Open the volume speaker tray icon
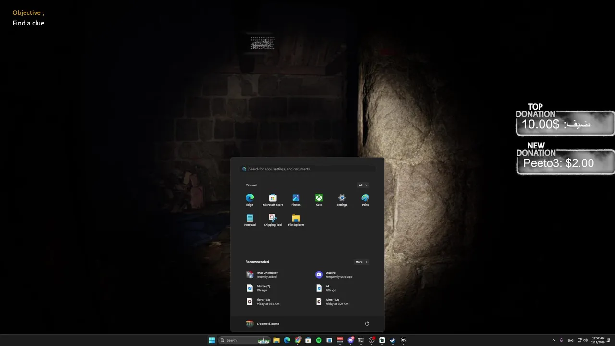This screenshot has width=615, height=346. (x=586, y=340)
